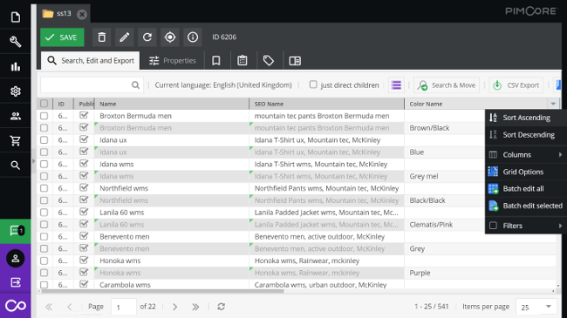Click the notifications chat icon in sidebar
This screenshot has height=318, width=567.
(x=16, y=231)
